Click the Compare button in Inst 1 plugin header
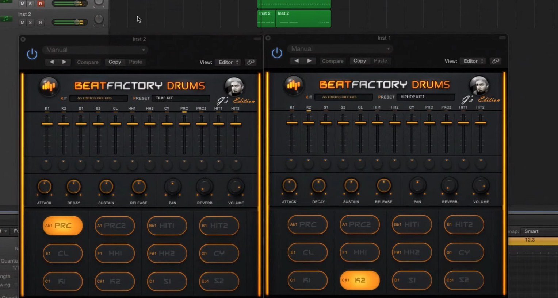 [x=332, y=61]
